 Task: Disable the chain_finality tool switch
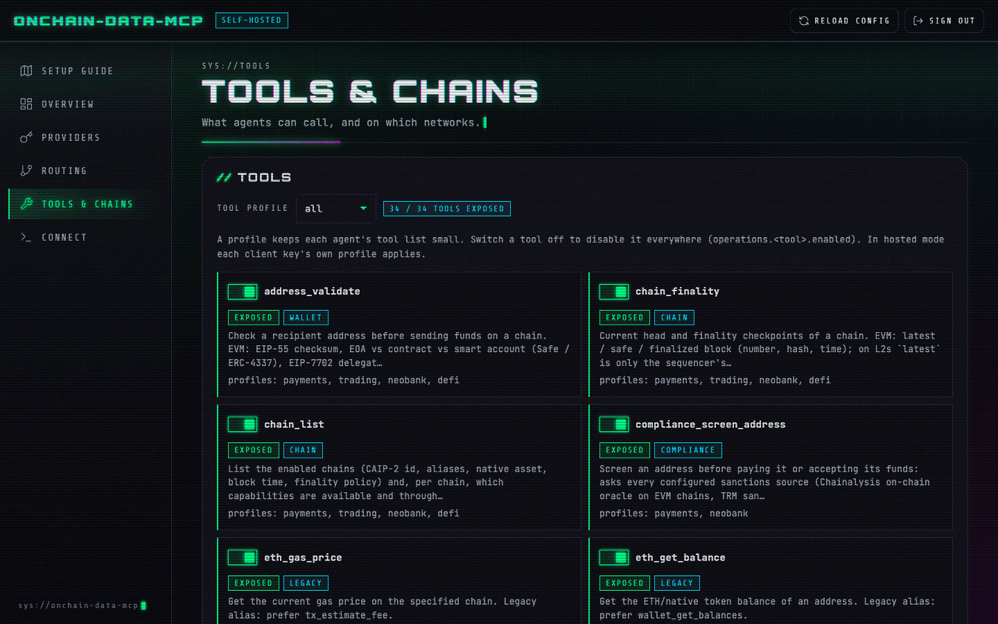click(x=614, y=292)
